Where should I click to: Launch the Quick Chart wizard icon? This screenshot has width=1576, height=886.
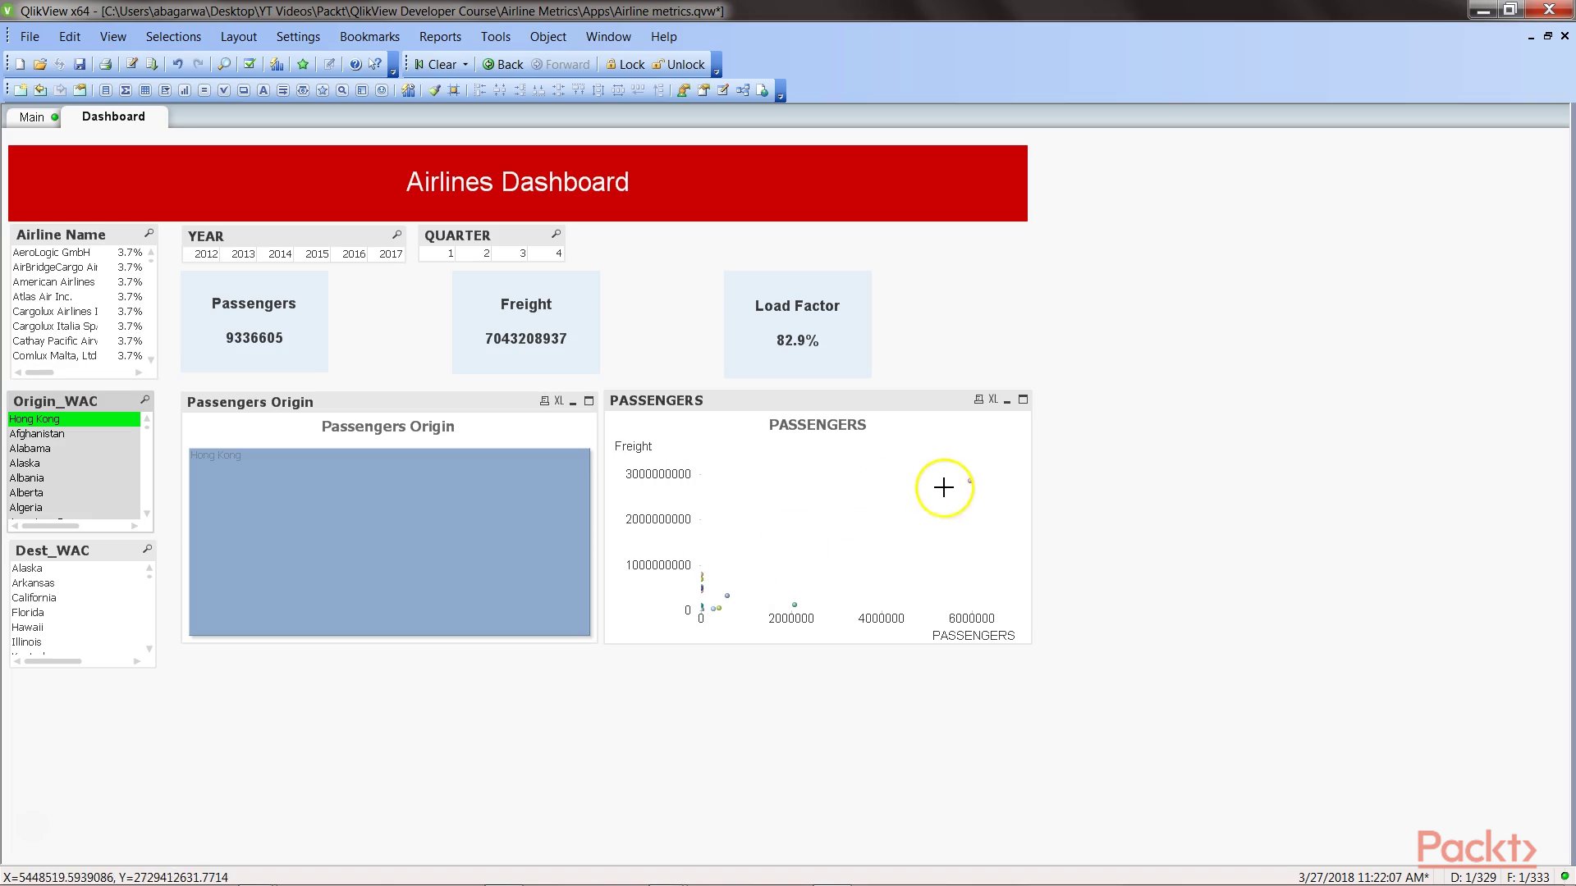277,64
